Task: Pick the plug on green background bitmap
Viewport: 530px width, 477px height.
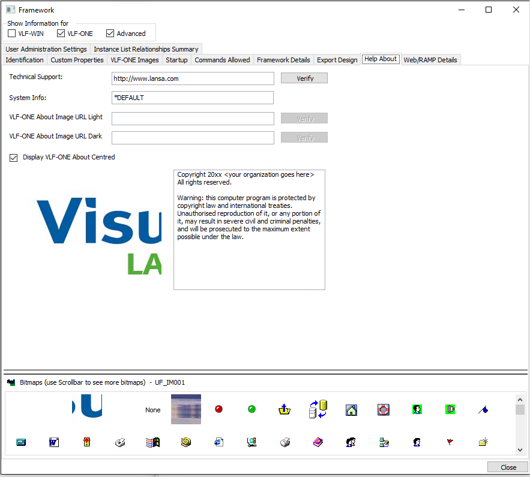Action: coord(450,409)
